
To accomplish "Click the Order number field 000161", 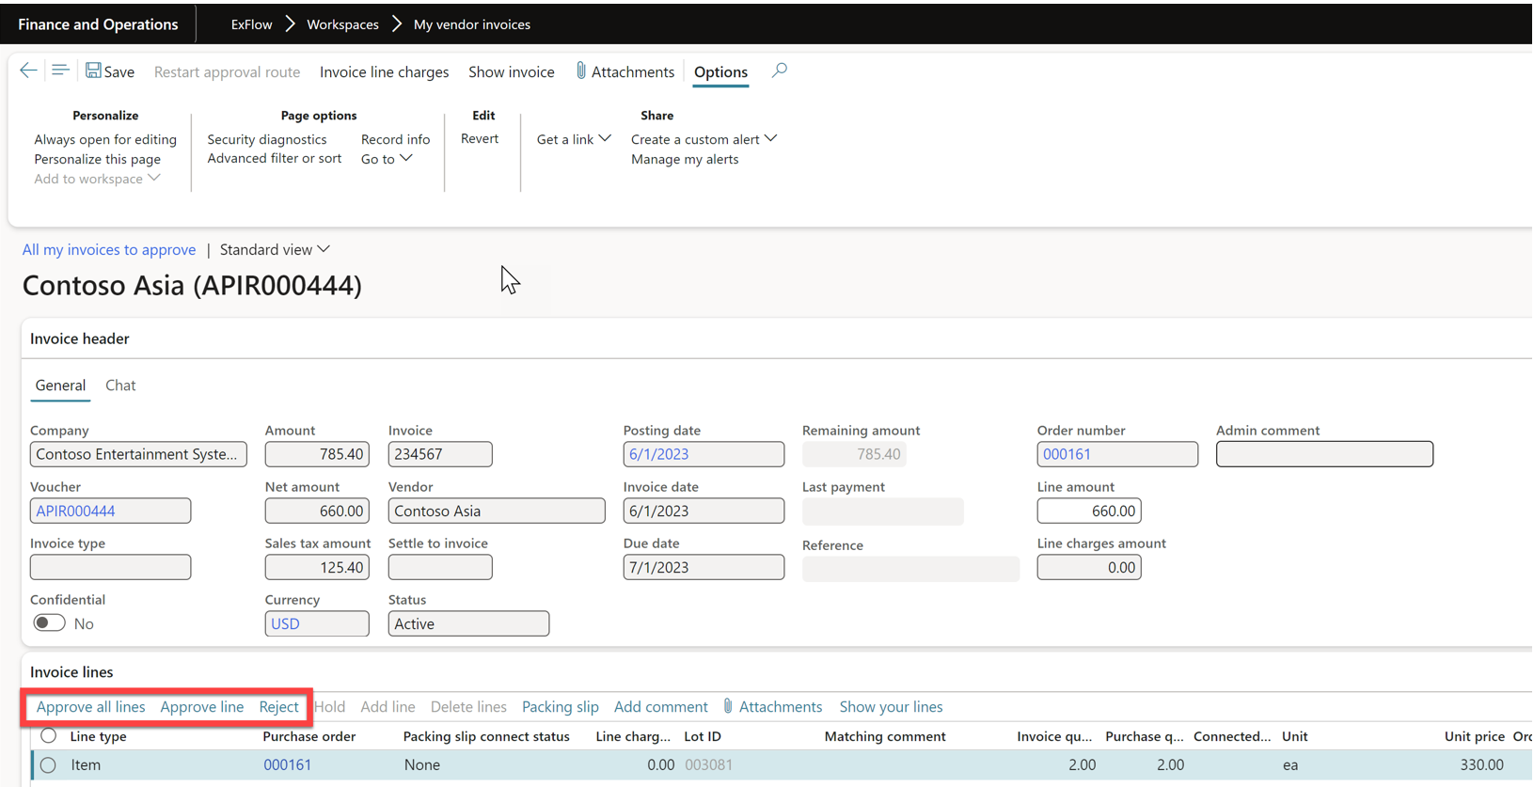I will click(1117, 454).
